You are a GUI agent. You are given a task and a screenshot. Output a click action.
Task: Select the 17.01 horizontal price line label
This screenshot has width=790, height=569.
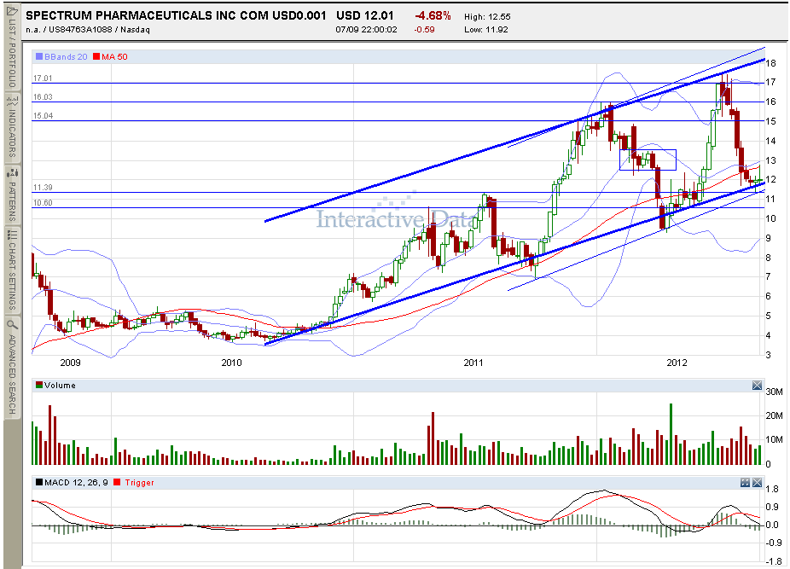[43, 78]
